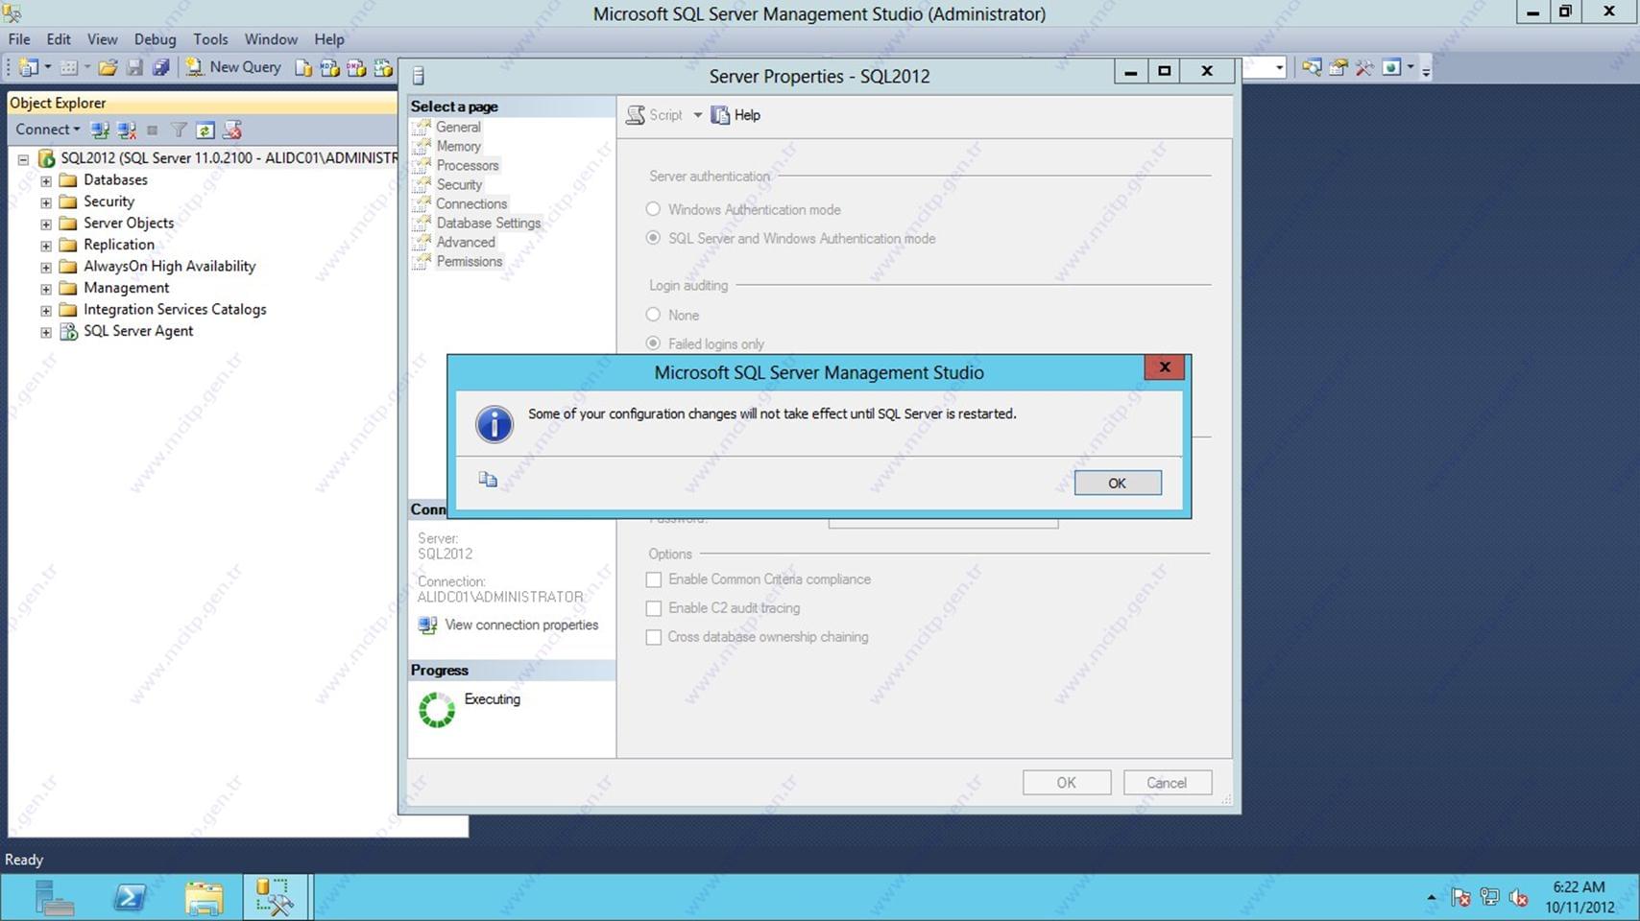
Task: Expand the SQL Server Agent node
Action: (45, 332)
